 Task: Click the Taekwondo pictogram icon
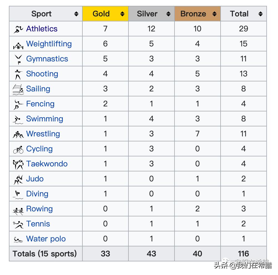click(18, 164)
